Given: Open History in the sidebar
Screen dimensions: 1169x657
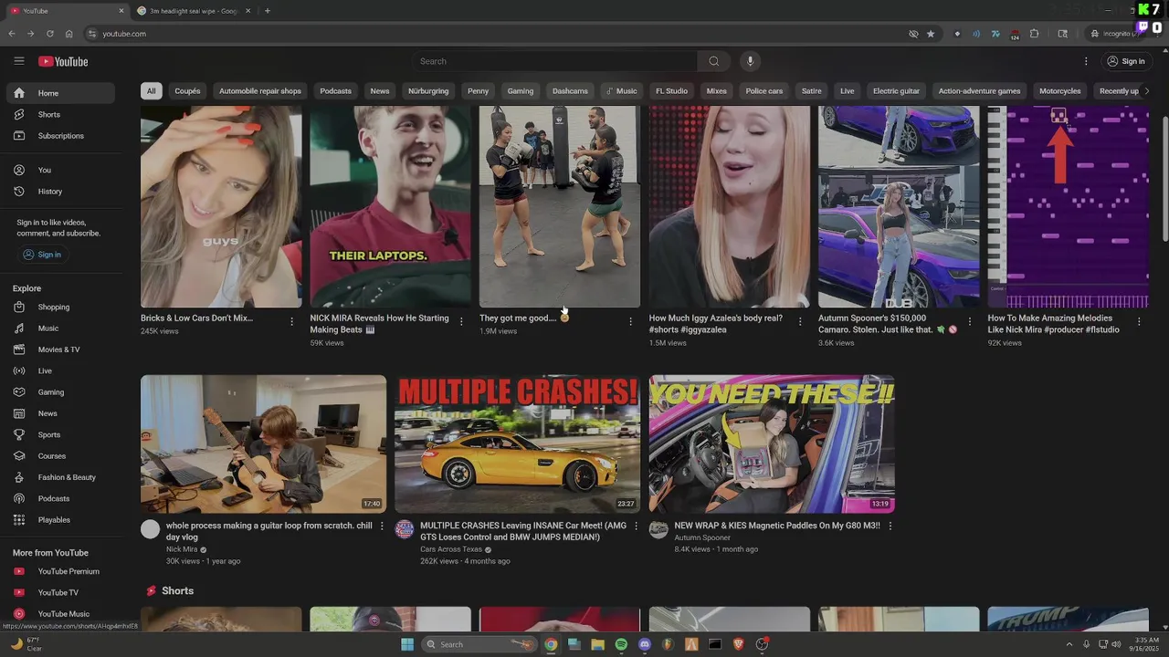Looking at the screenshot, I should 60,192.
